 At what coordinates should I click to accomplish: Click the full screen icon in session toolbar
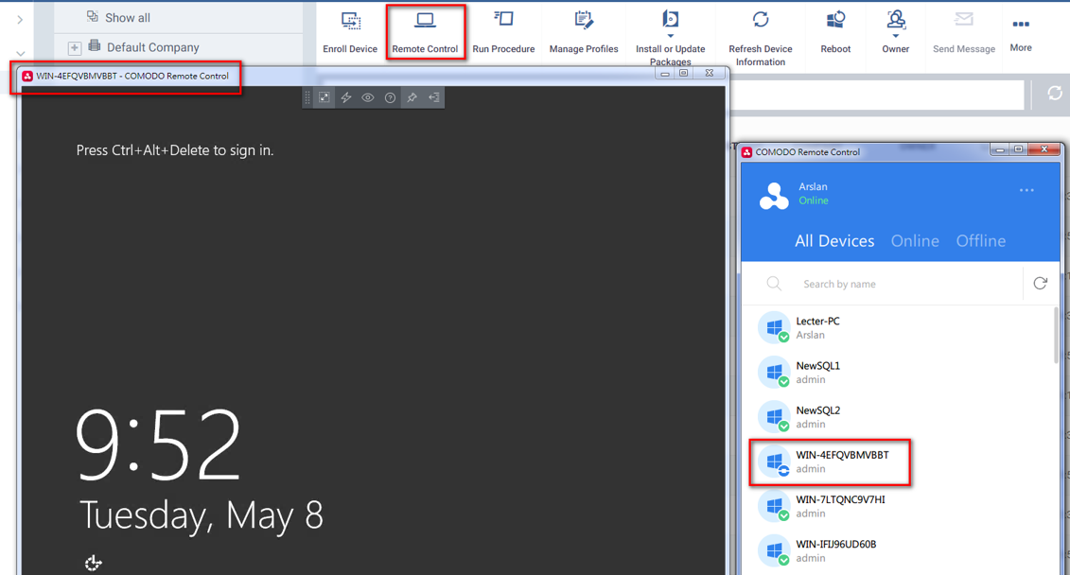(325, 97)
